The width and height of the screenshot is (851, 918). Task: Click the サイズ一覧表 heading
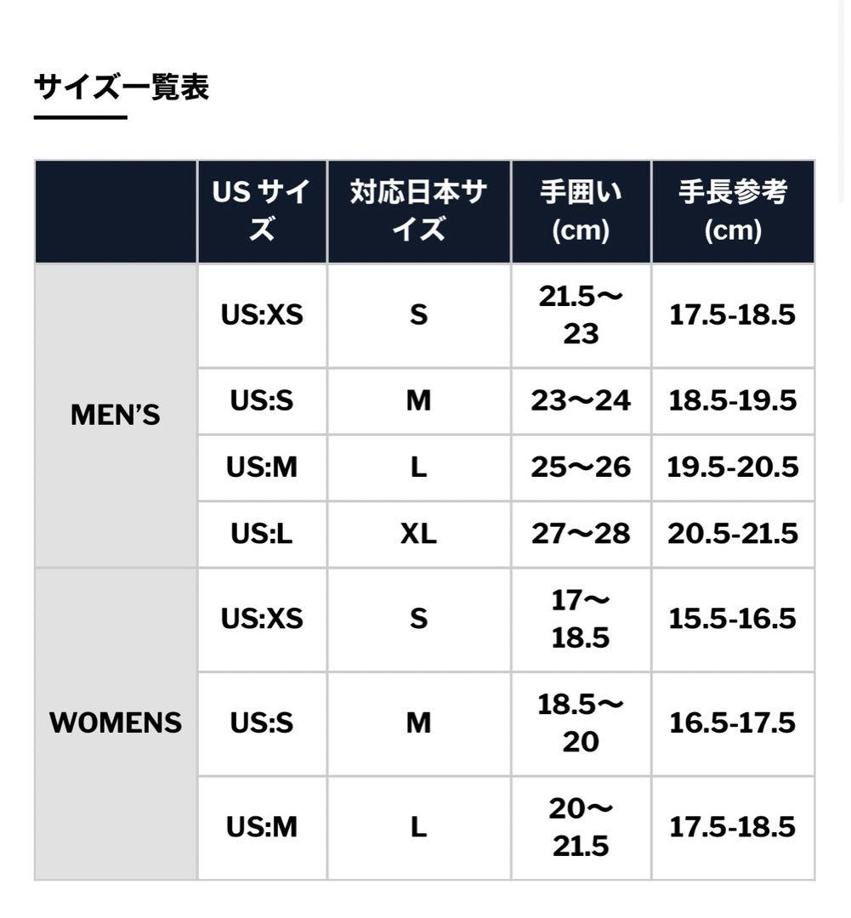[122, 88]
